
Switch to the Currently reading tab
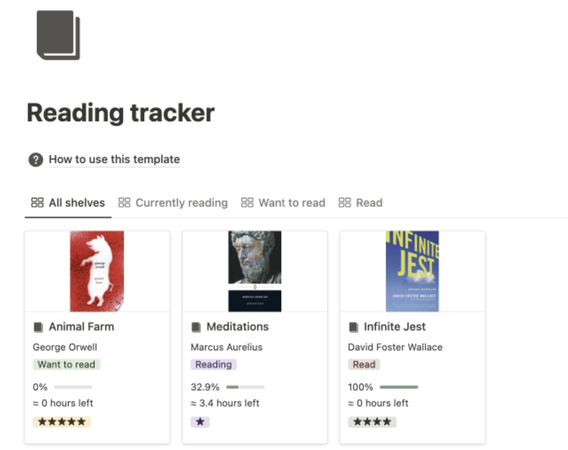(x=181, y=202)
